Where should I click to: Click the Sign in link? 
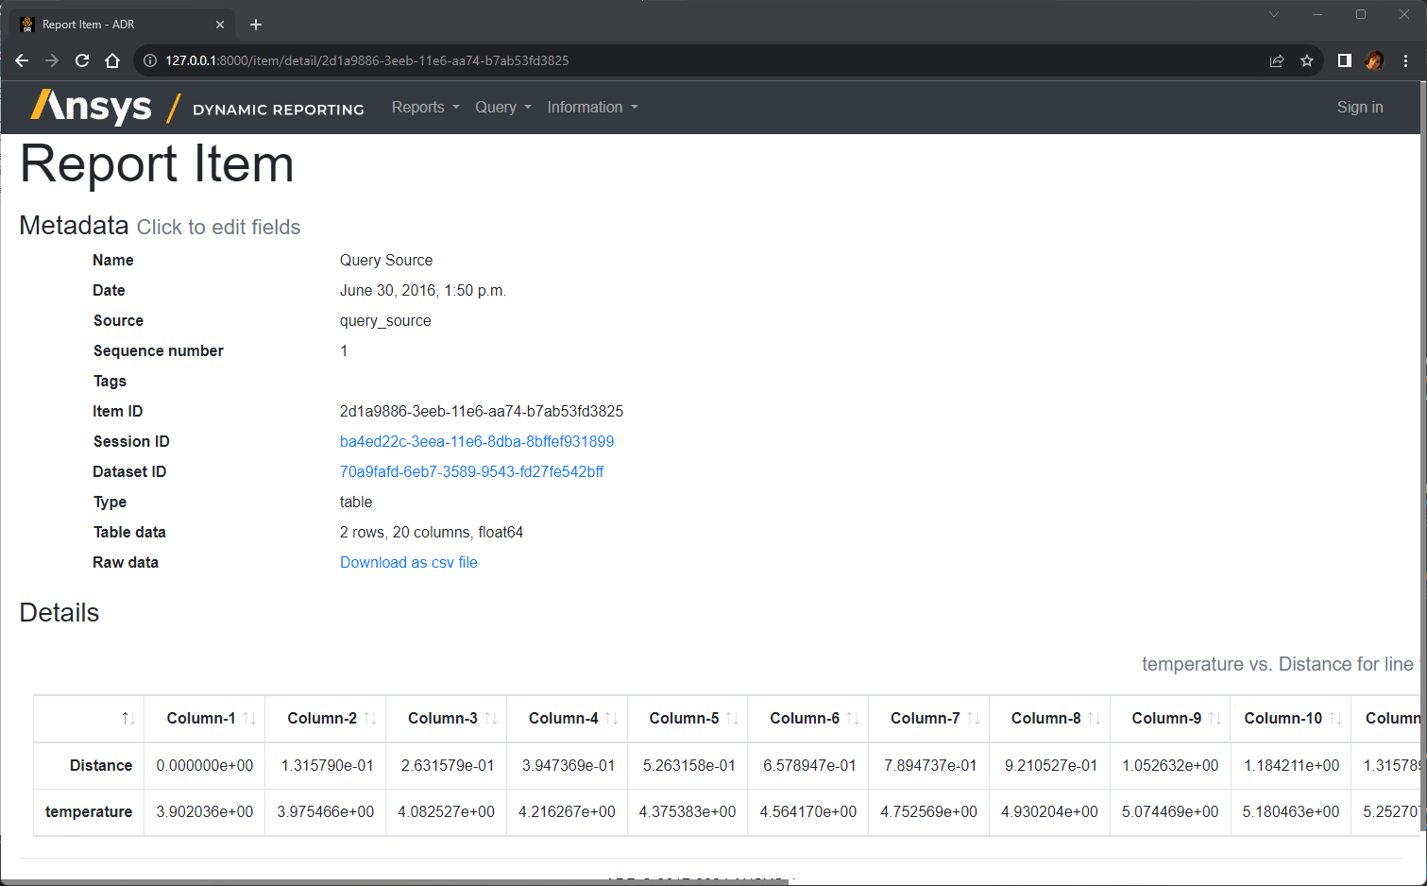1360,107
